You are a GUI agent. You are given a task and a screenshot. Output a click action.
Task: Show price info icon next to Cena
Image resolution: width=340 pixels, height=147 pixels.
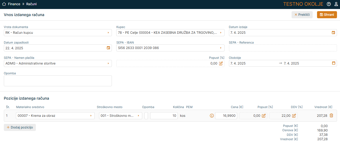(x=211, y=116)
